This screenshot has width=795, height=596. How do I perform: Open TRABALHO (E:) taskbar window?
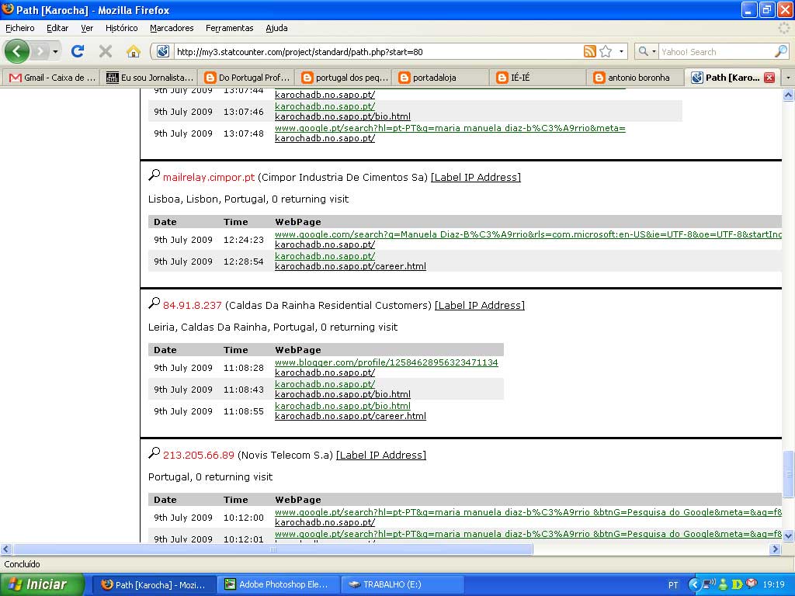pos(401,585)
